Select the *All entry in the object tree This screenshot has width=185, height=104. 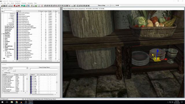[x=4, y=58]
